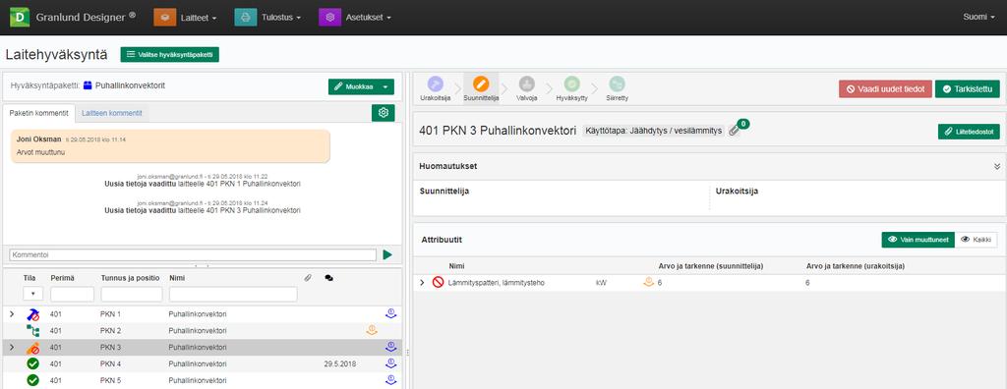This screenshot has width=1007, height=389.
Task: Click the Käyttötapa: Jäähdytys / vesilämmitys label
Action: (653, 131)
